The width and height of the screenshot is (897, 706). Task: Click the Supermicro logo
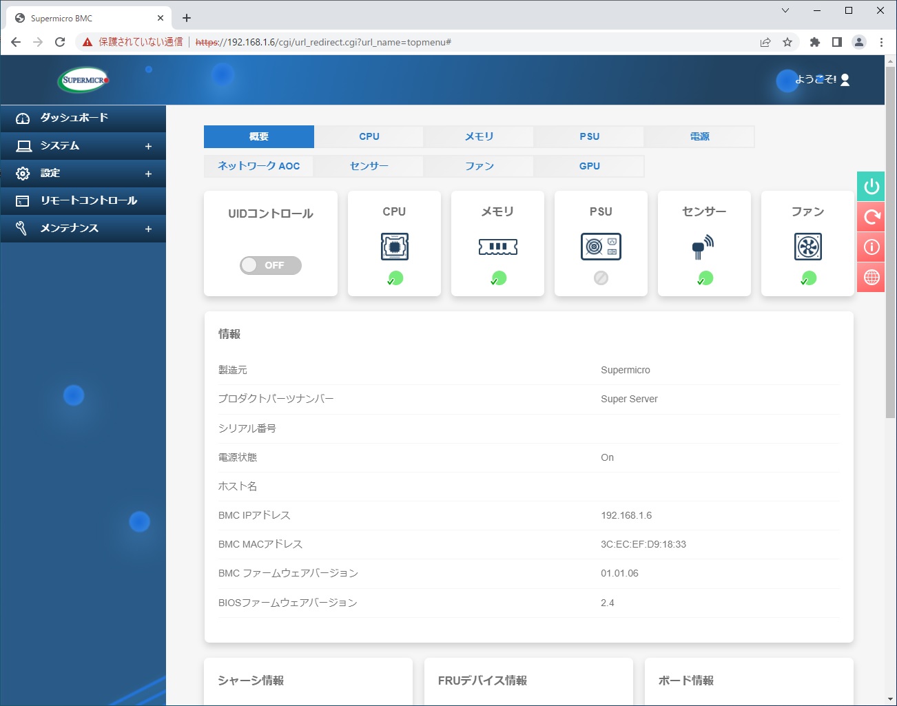point(83,79)
